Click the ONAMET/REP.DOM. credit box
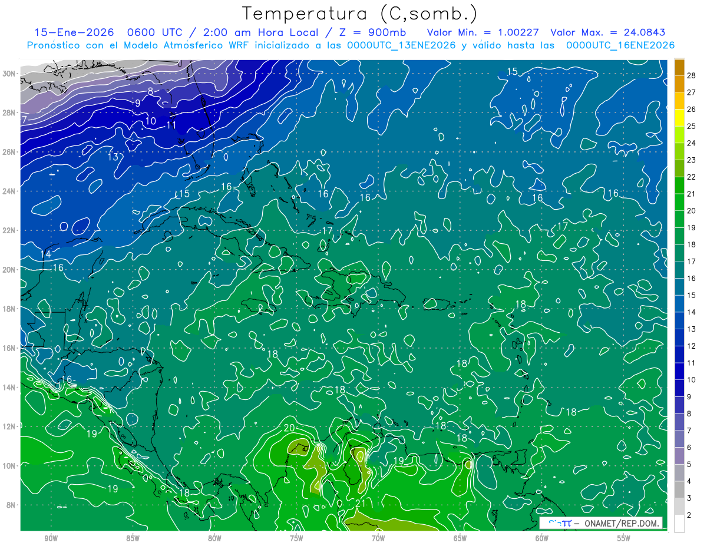 pos(600,523)
